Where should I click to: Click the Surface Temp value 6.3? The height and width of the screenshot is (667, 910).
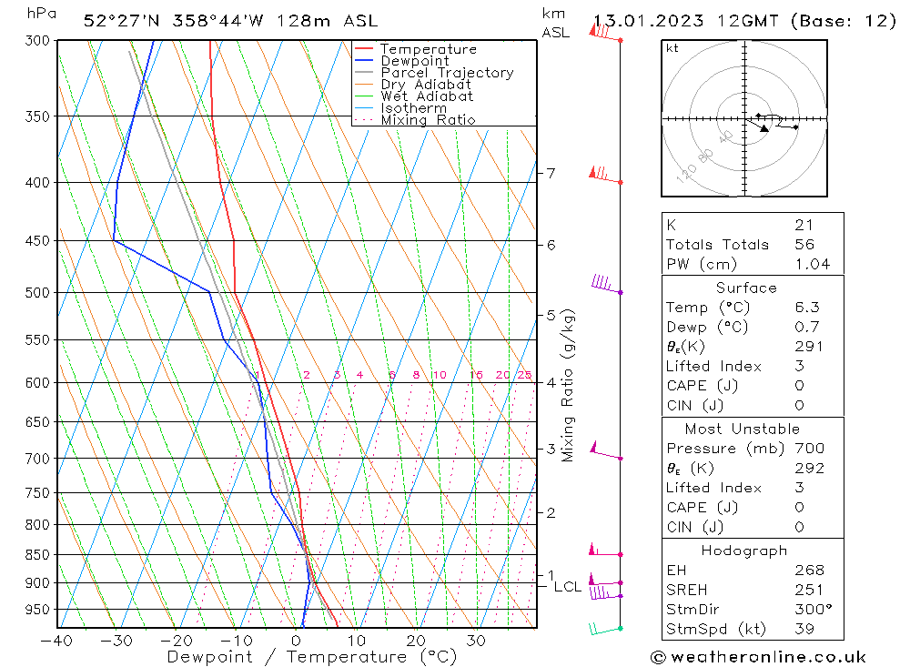click(807, 307)
